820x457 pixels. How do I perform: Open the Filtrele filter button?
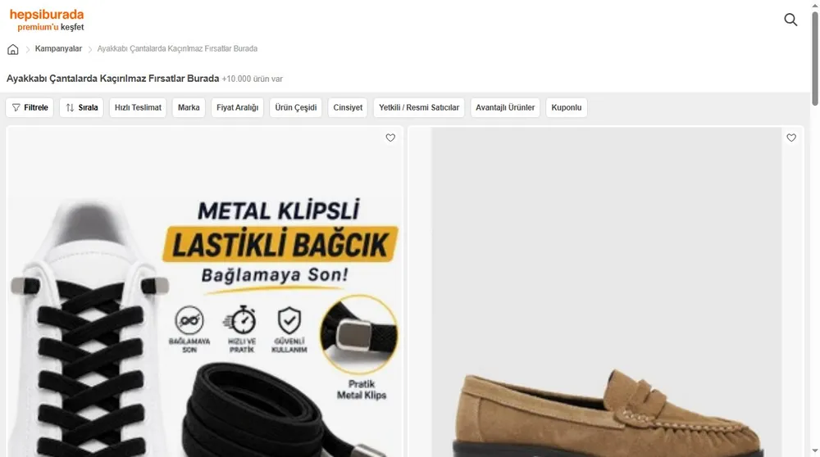[x=30, y=107]
